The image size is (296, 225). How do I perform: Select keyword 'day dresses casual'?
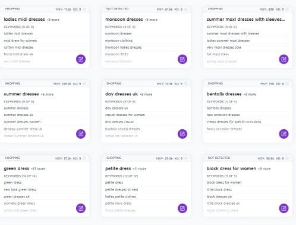pyautogui.click(x=119, y=122)
